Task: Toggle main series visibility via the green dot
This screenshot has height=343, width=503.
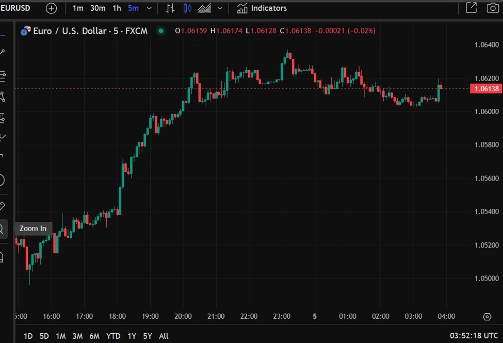Action: (x=161, y=31)
